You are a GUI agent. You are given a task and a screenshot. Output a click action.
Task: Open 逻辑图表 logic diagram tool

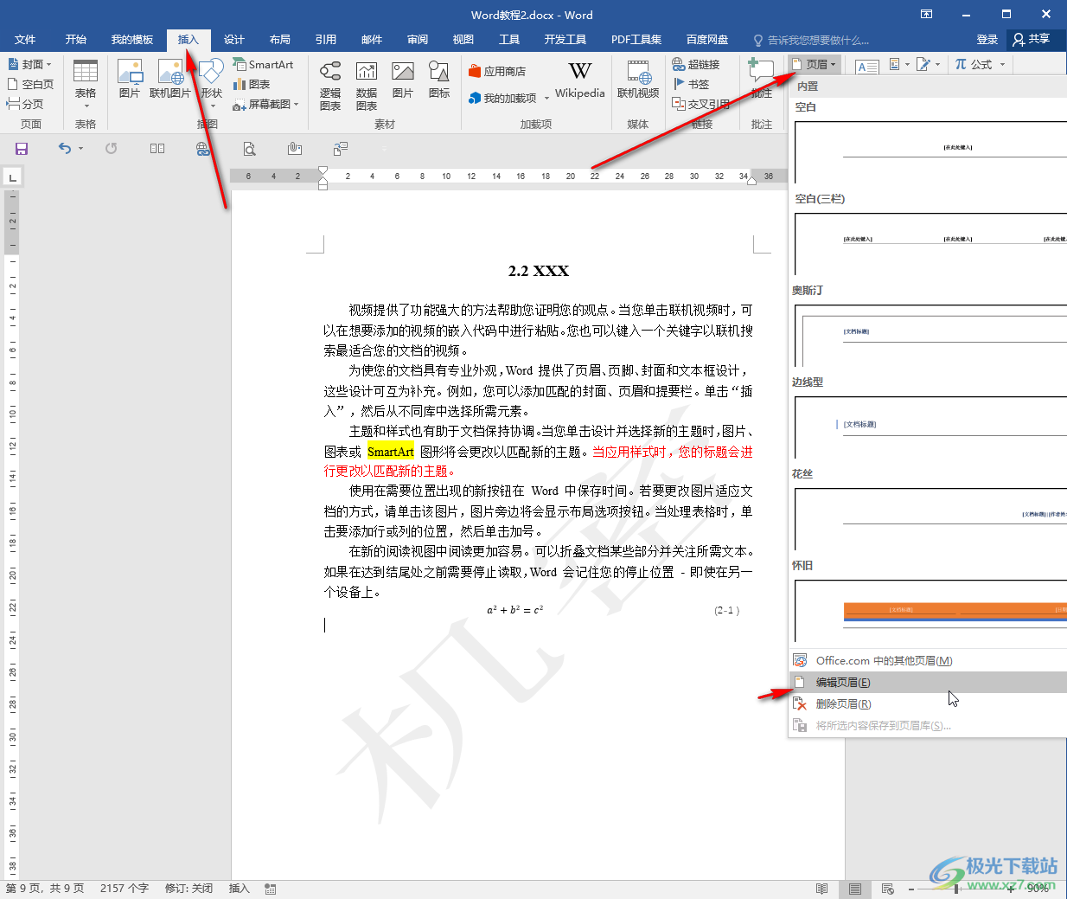(330, 86)
